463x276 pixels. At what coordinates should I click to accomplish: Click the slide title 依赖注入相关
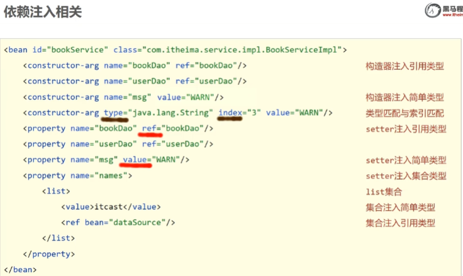point(42,13)
